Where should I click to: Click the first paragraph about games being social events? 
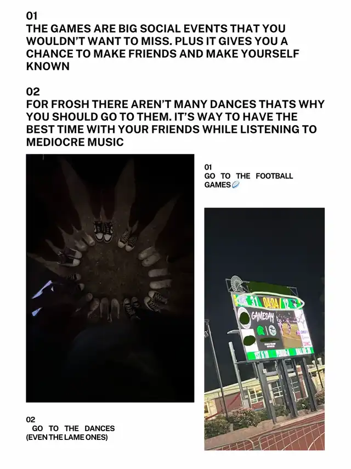click(x=163, y=47)
